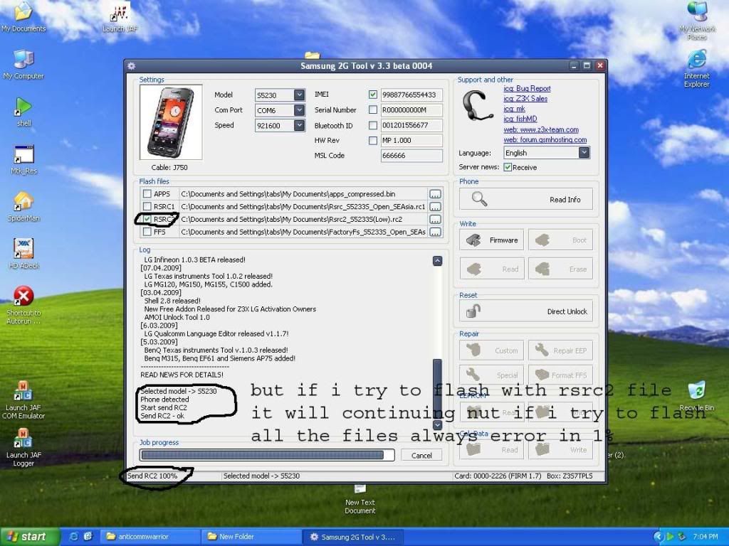Viewport: 729px width, 546px height.
Task: Open icq: Z3X Sales link
Action: tap(525, 98)
